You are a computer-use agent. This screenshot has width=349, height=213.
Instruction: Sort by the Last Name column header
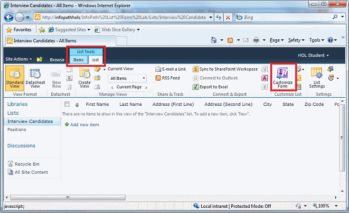(x=131, y=104)
